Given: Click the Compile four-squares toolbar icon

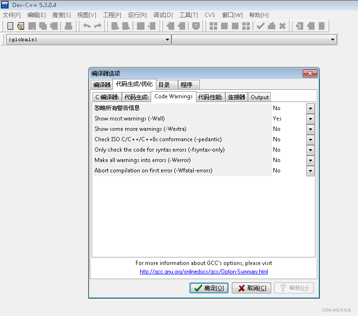Looking at the screenshot, I should [x=213, y=26].
